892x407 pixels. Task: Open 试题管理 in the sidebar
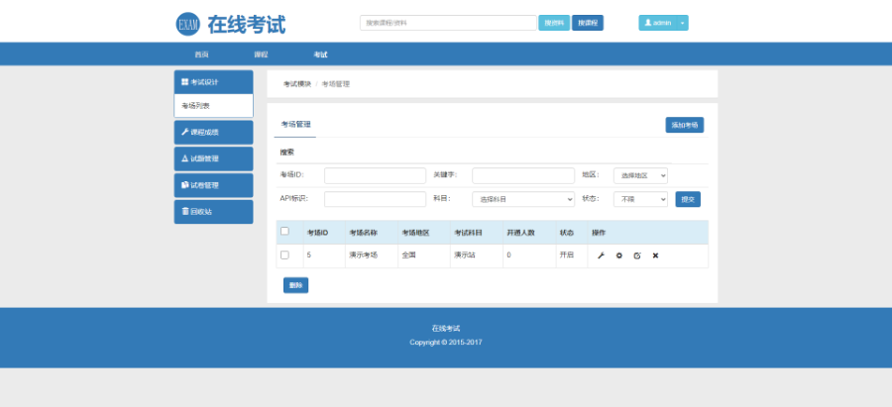click(213, 158)
